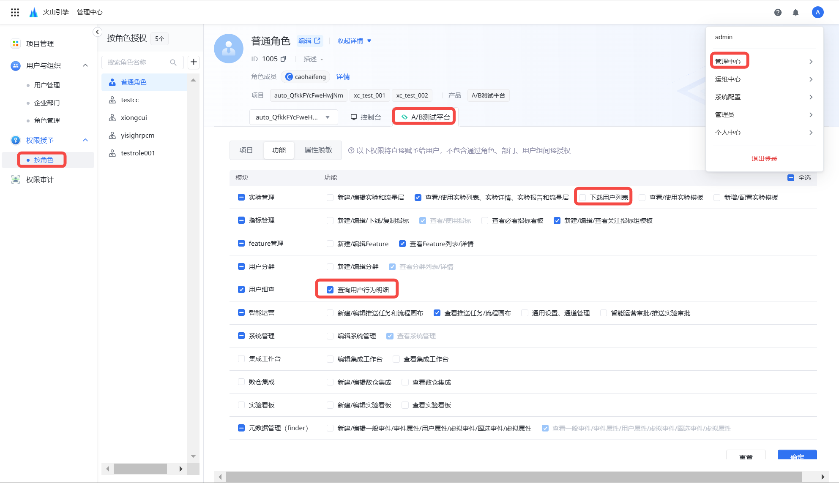Click the help icon beside permission hint
This screenshot has height=483, width=839.
[351, 151]
